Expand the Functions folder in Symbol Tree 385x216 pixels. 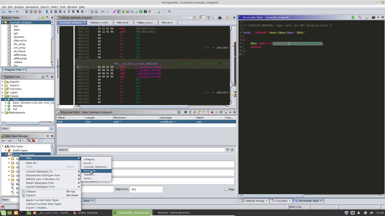tap(3, 89)
